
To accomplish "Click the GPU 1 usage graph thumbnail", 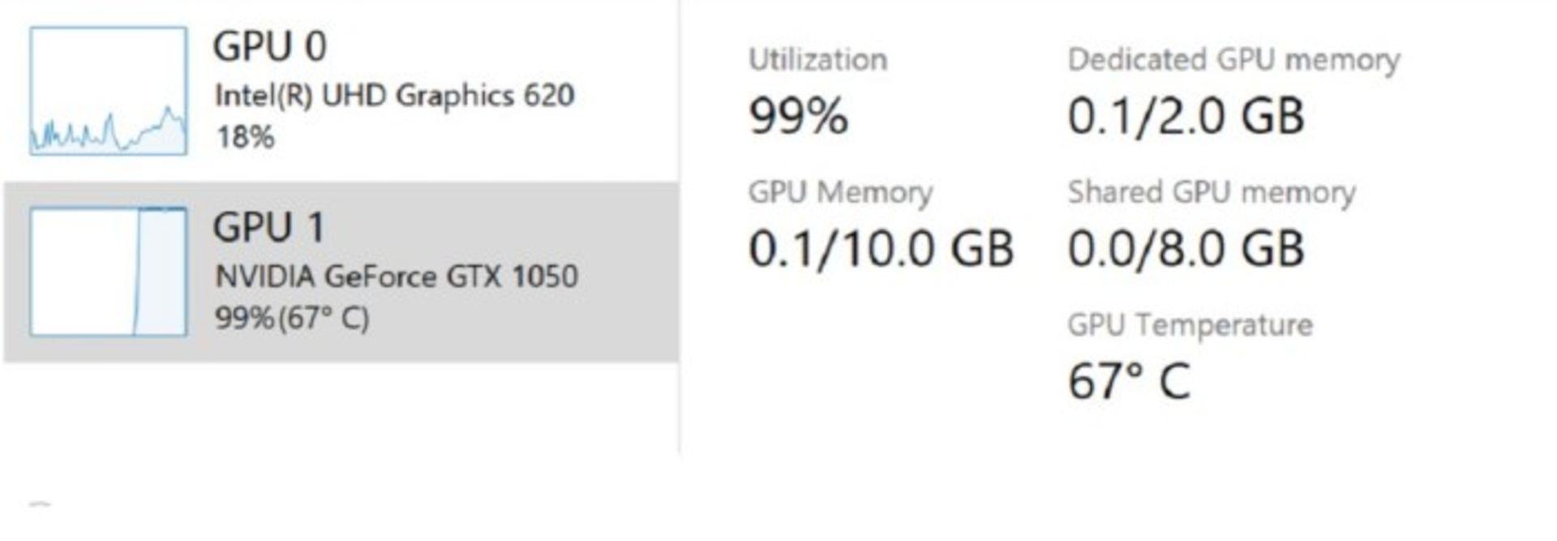I will point(109,272).
